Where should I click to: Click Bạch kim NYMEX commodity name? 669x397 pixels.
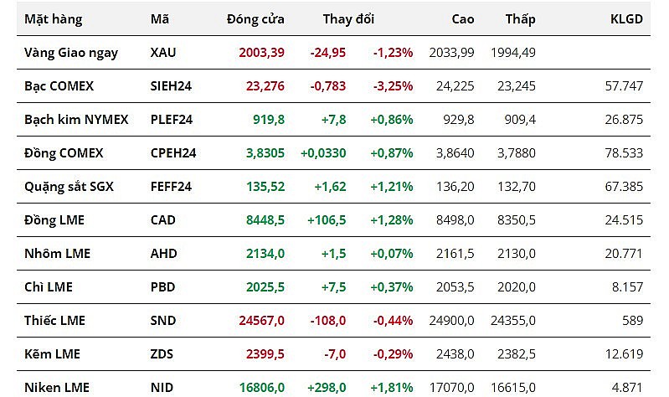[x=76, y=119]
